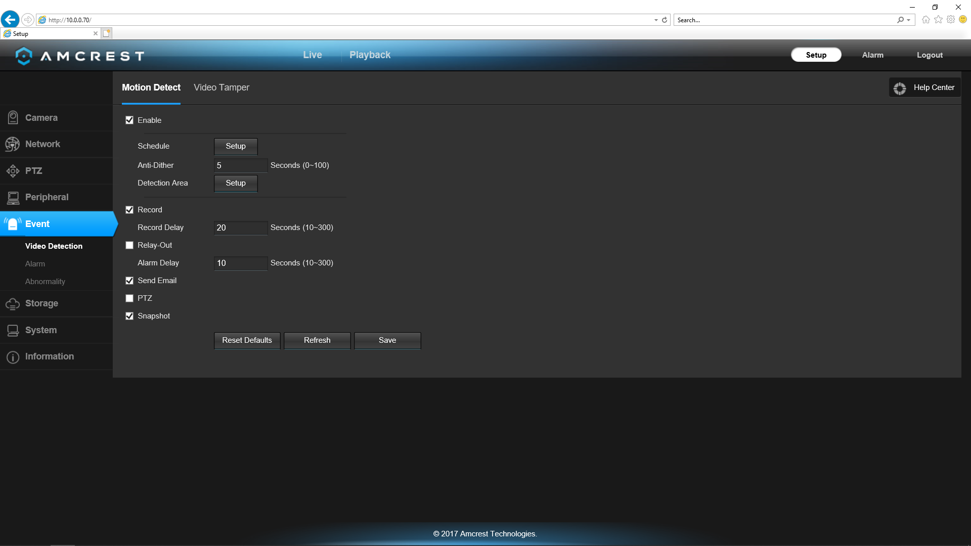
Task: Click the Record Delay field
Action: 241,227
